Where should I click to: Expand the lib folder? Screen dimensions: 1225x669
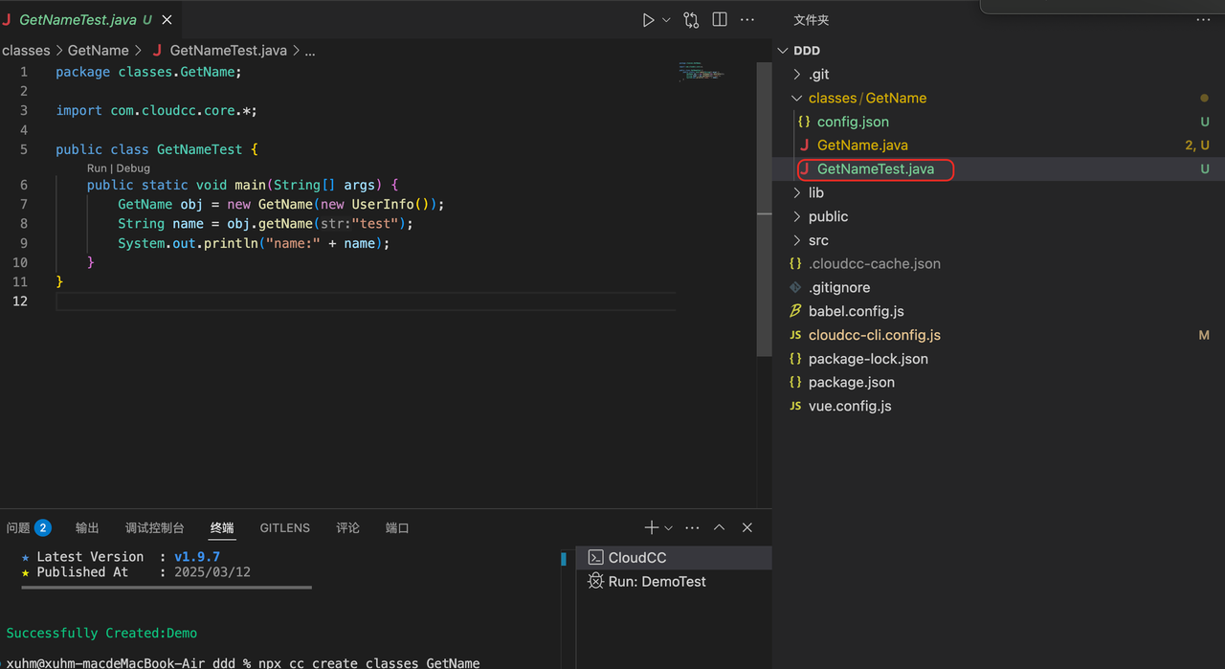(815, 192)
